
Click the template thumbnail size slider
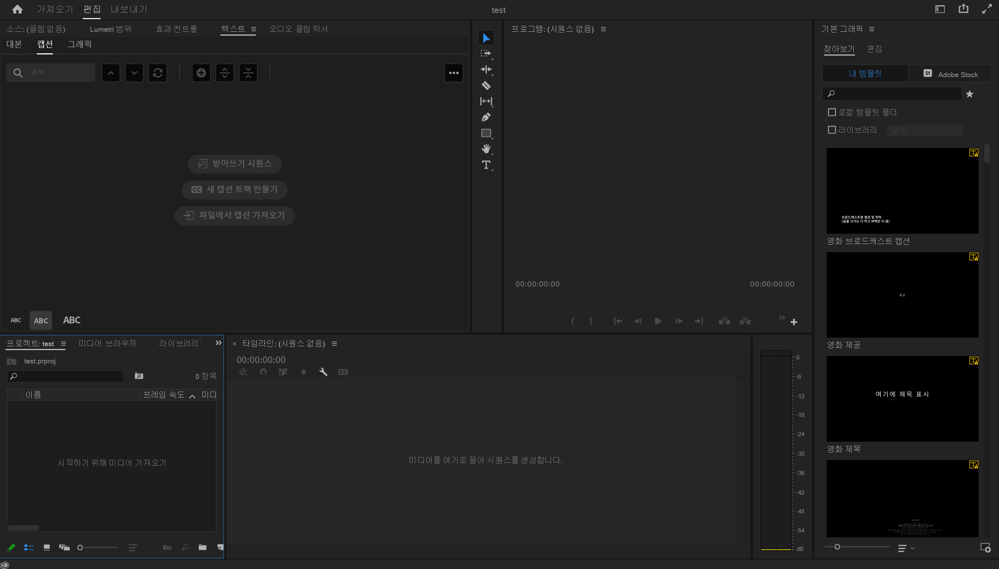click(x=837, y=547)
